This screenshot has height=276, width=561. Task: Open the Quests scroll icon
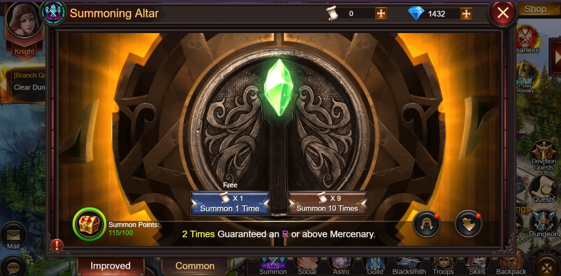click(544, 189)
